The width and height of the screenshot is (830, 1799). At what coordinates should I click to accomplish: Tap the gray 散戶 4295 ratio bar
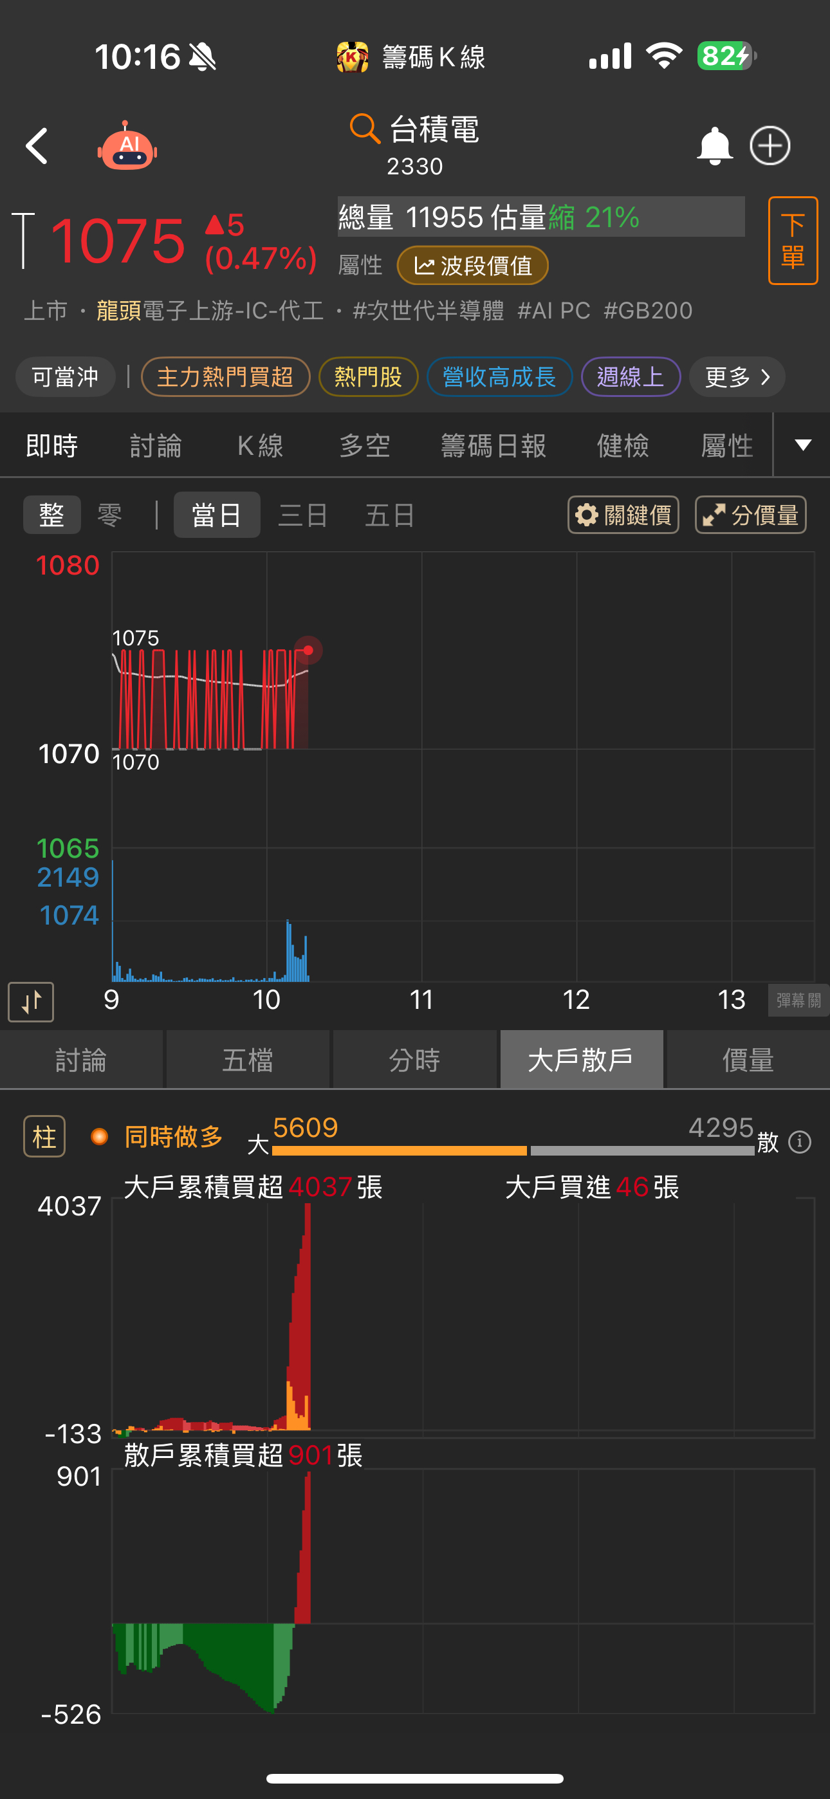(643, 1150)
